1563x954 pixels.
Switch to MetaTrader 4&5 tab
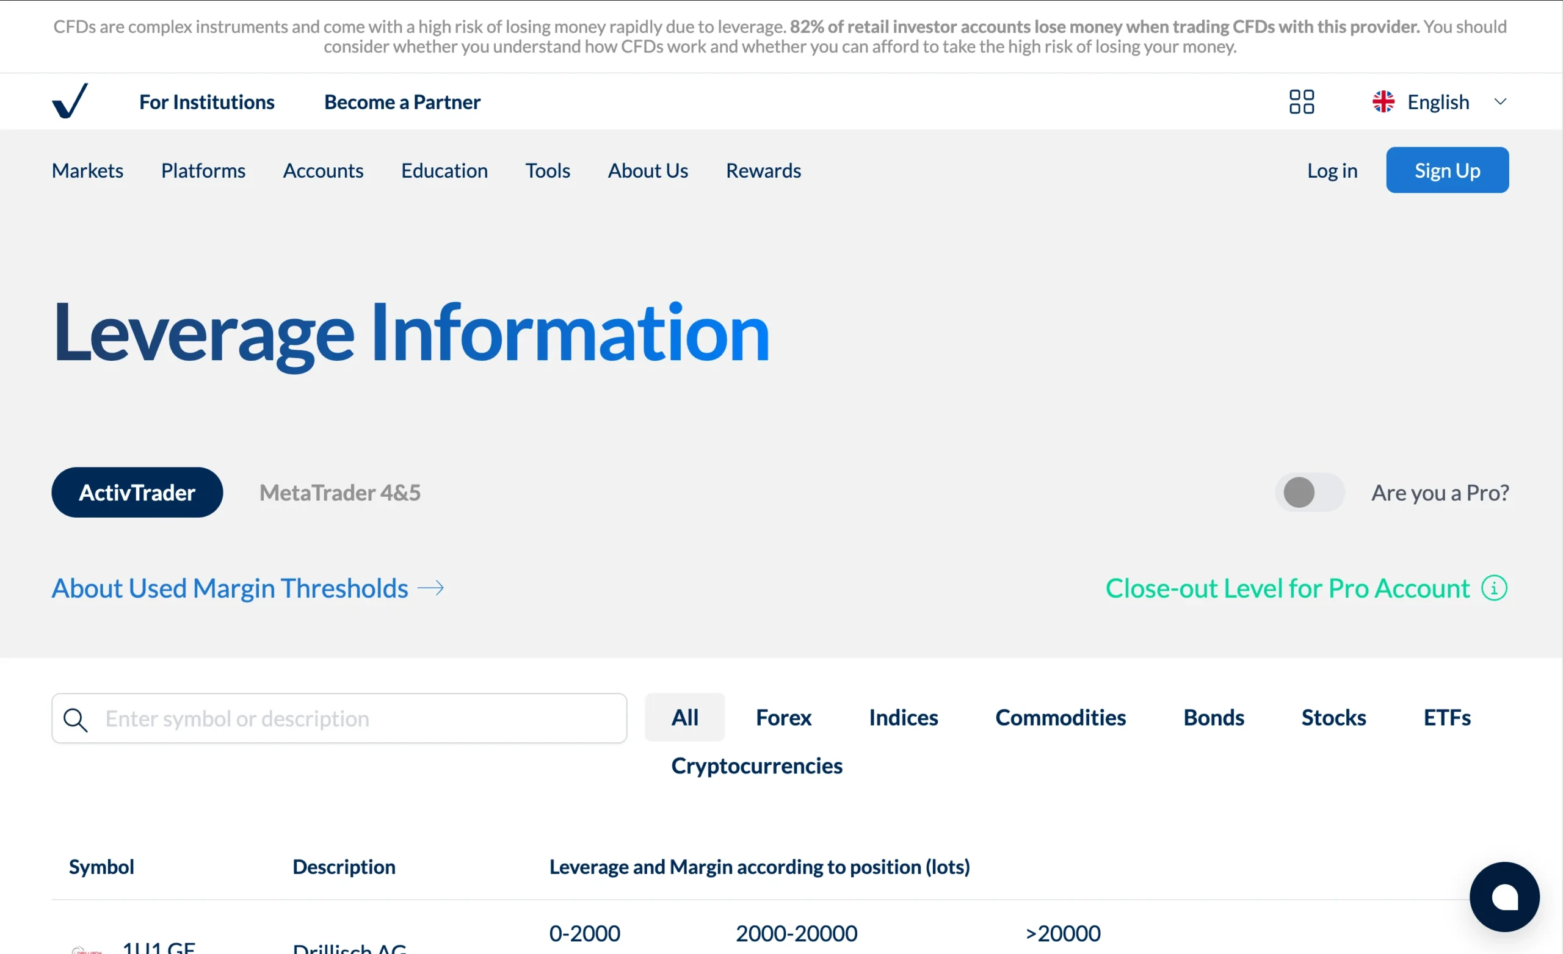pos(340,492)
